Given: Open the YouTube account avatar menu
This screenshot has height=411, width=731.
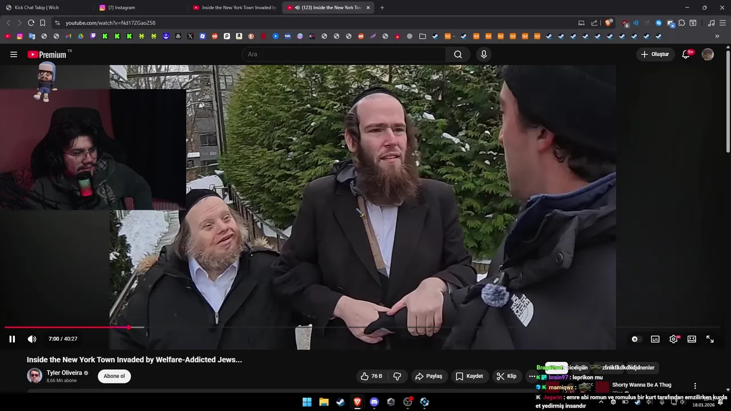Looking at the screenshot, I should (x=708, y=54).
